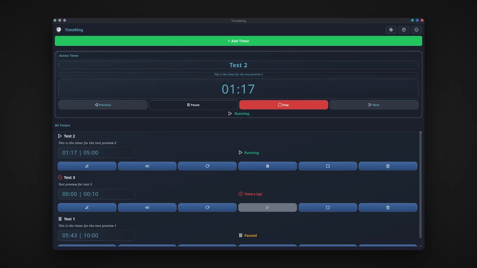Open sound settings for Test 2
477x268 pixels.
(147, 166)
